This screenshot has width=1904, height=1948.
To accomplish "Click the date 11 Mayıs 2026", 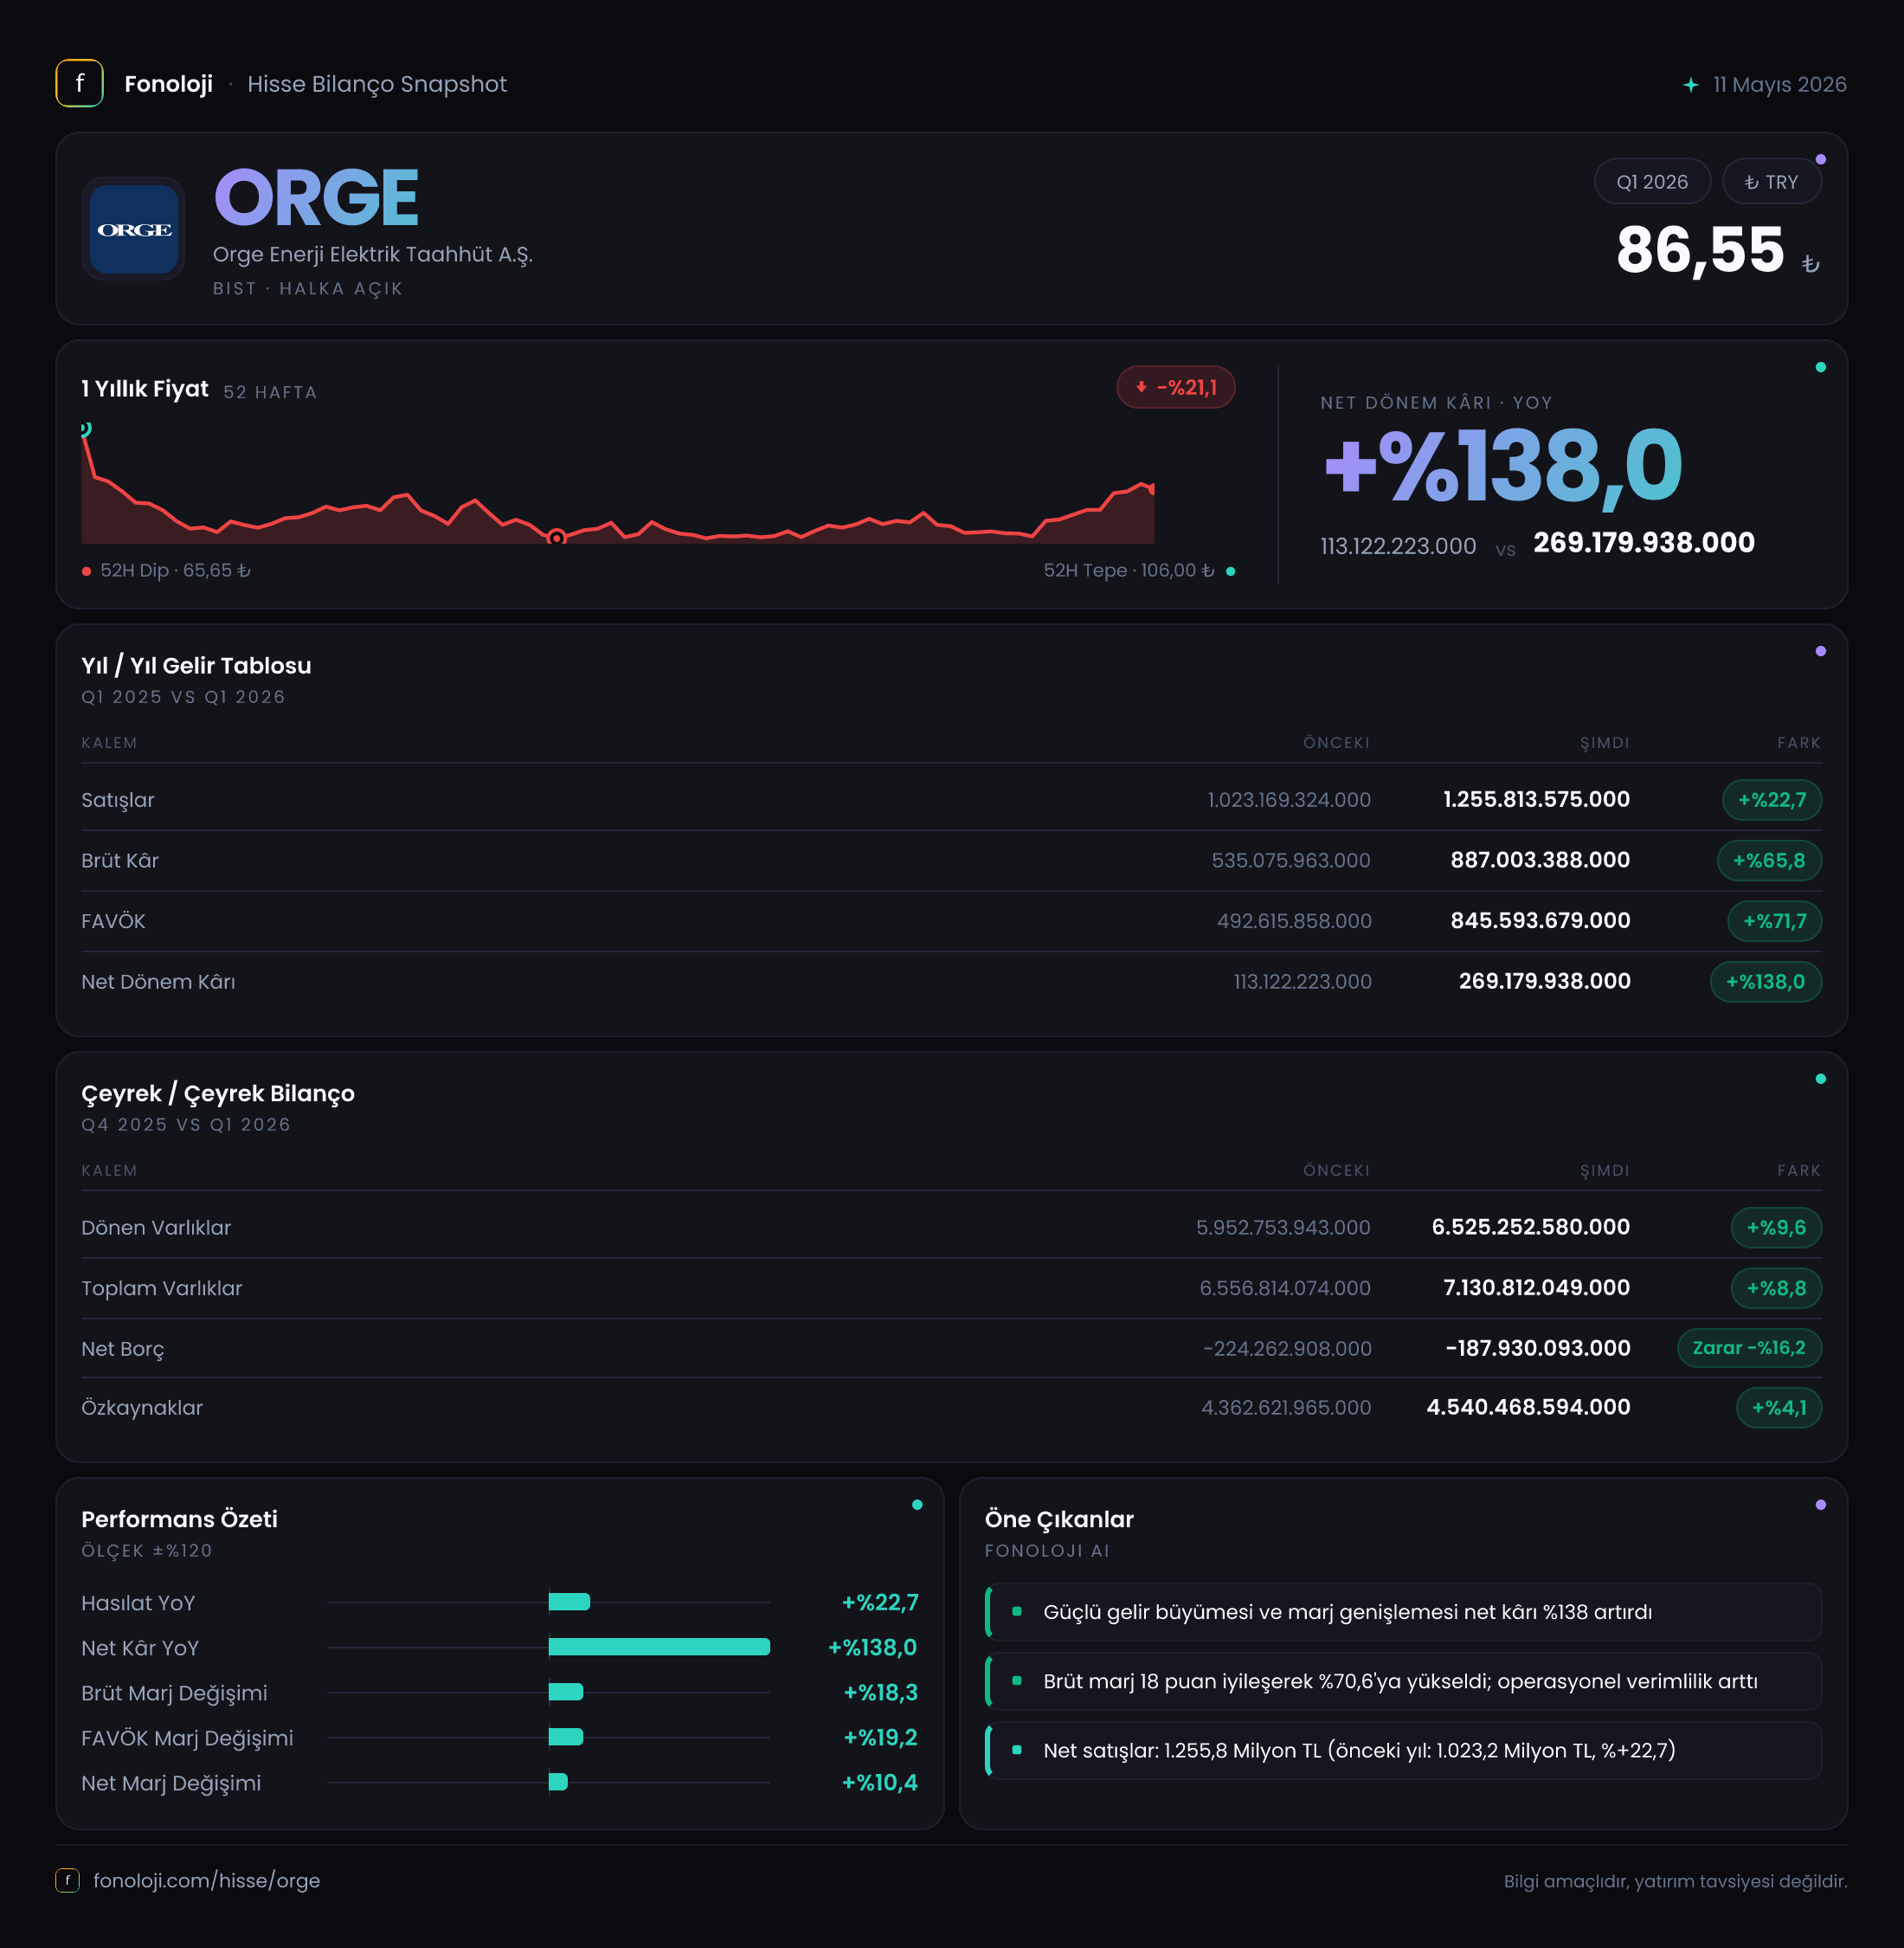I will [1779, 85].
